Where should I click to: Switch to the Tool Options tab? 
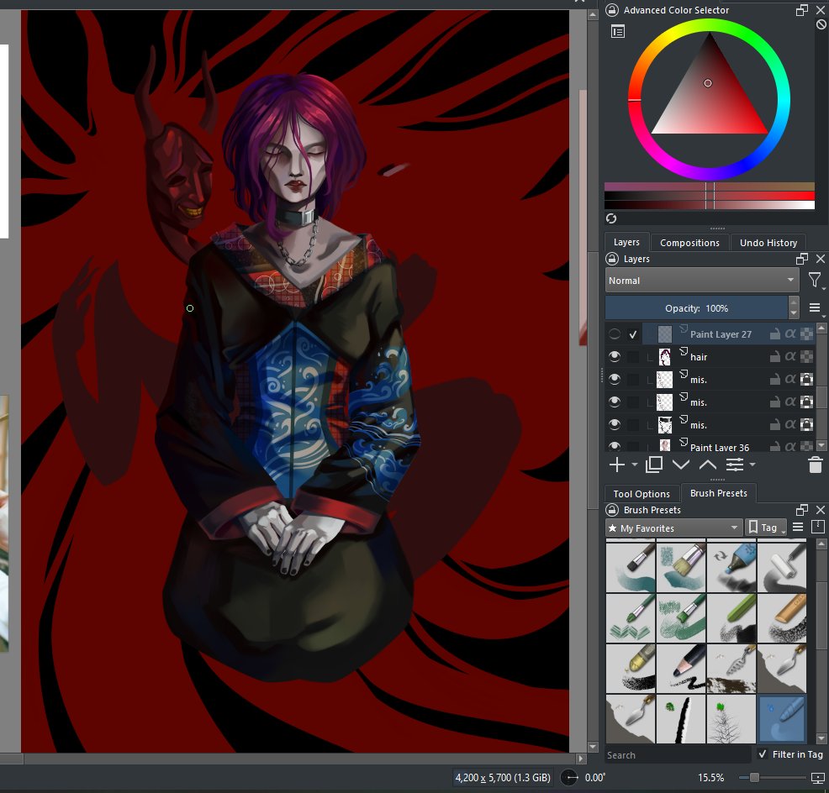click(642, 493)
